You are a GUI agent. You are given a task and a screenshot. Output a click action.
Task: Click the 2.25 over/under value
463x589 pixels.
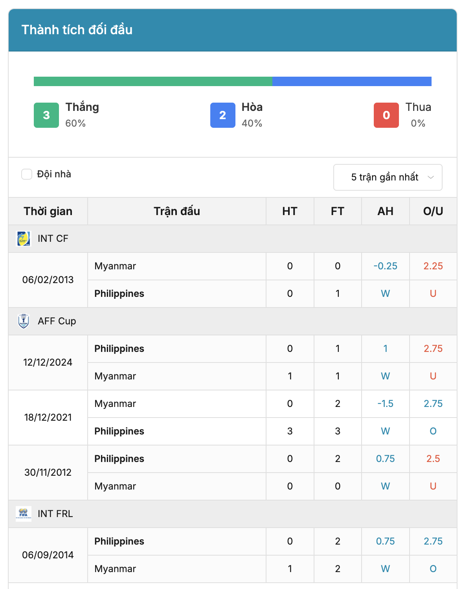click(x=433, y=266)
